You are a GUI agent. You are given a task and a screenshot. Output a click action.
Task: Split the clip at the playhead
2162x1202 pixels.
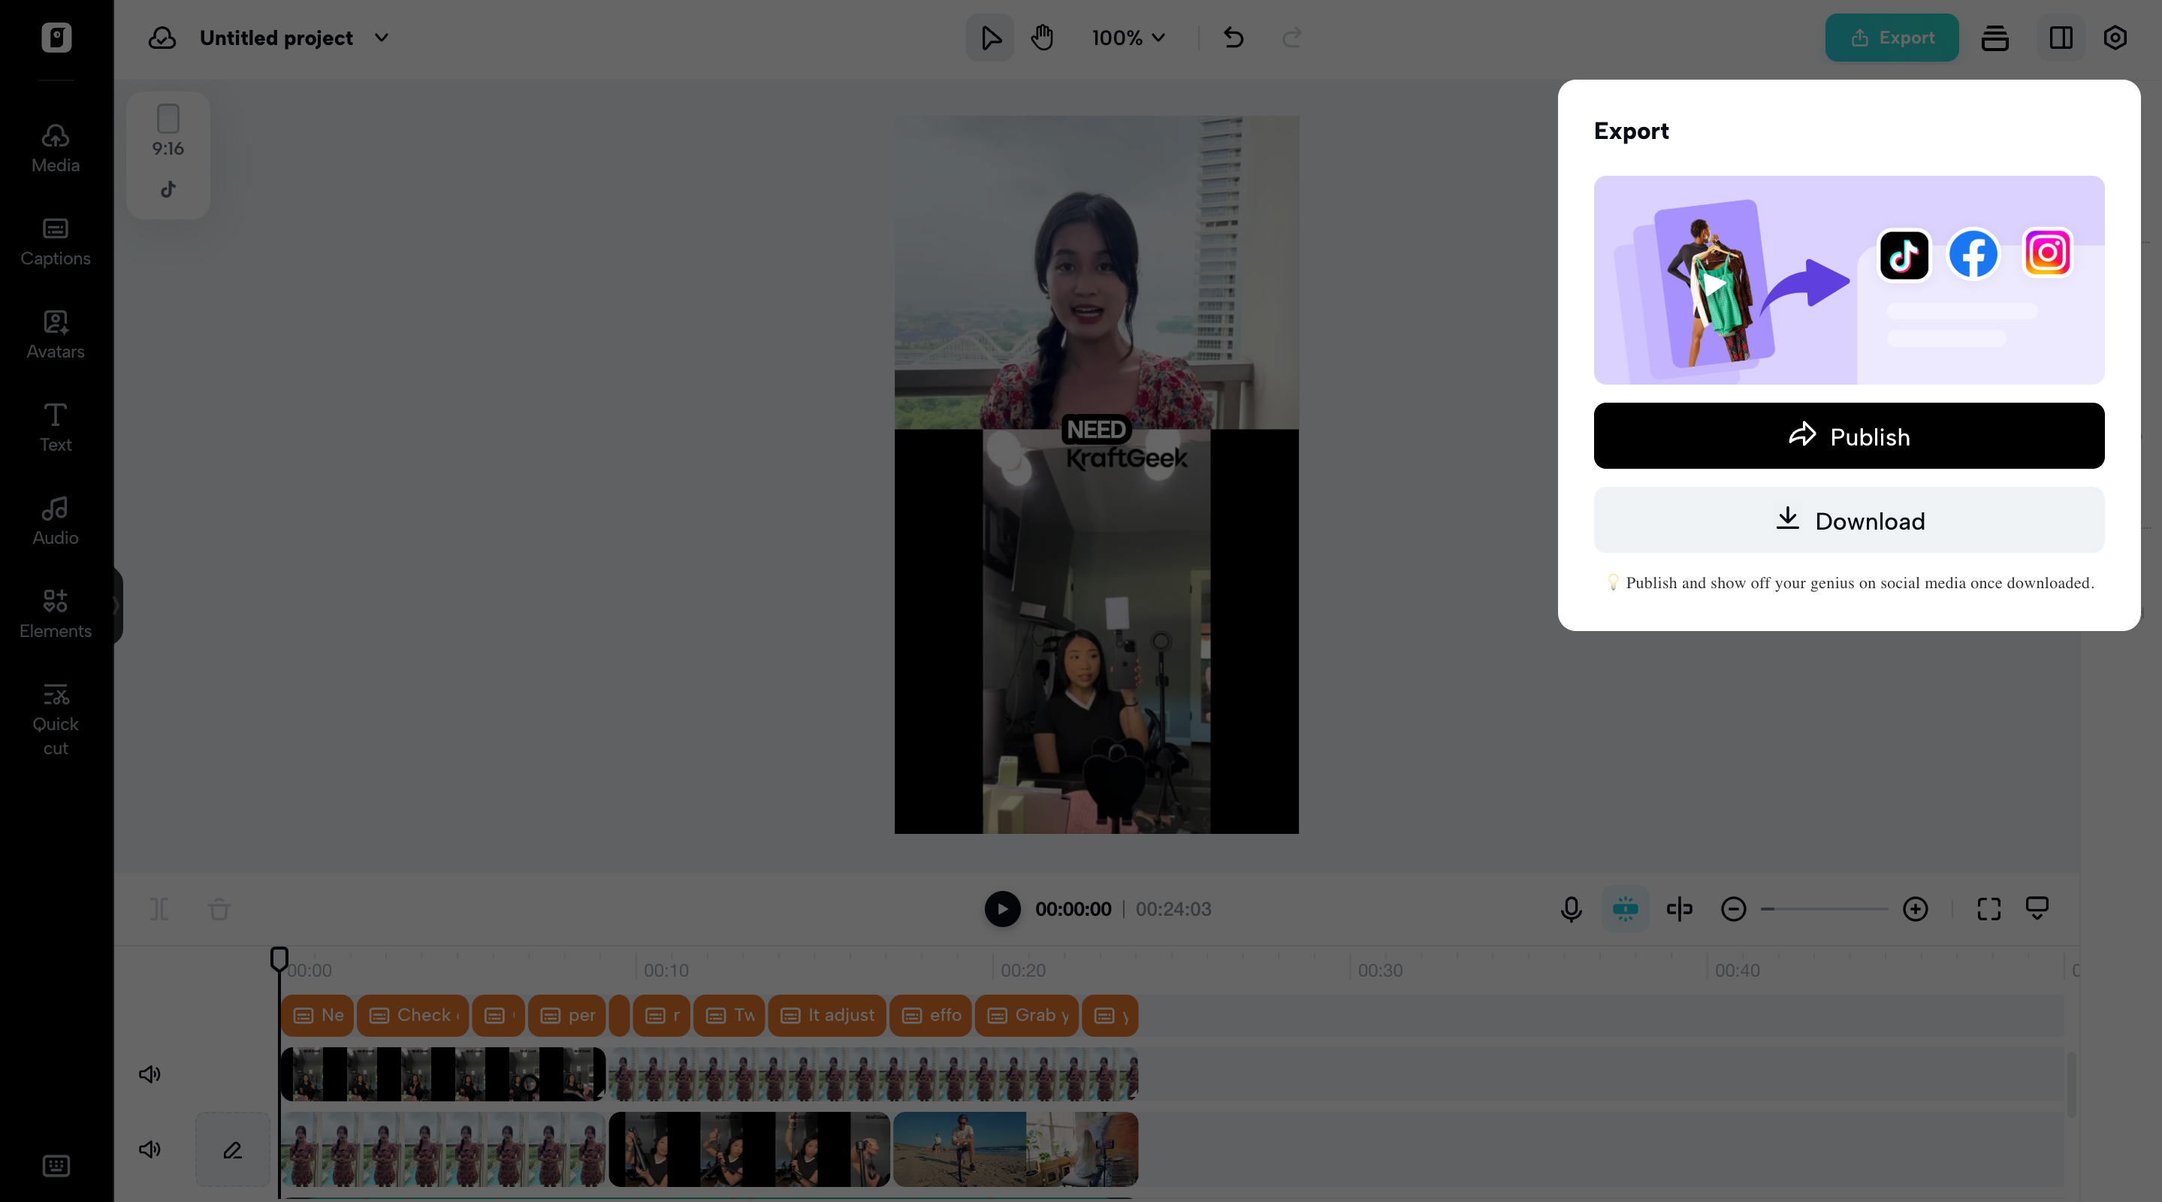click(159, 909)
